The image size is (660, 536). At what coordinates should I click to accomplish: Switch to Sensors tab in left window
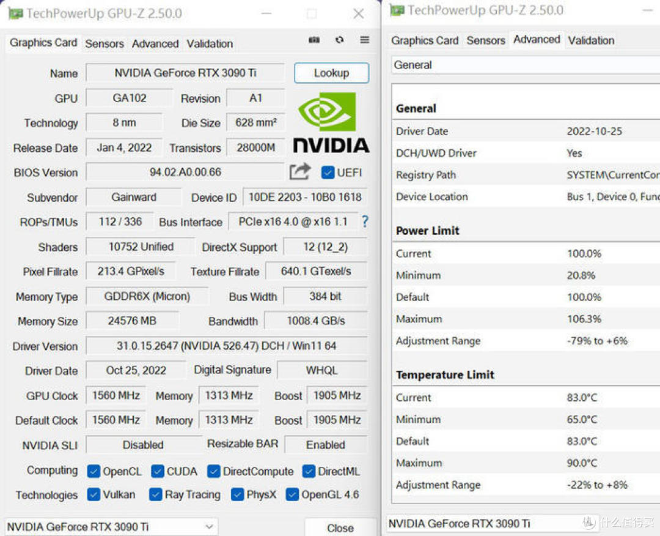104,43
